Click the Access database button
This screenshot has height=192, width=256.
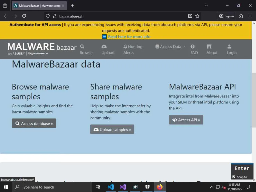[x=34, y=123]
